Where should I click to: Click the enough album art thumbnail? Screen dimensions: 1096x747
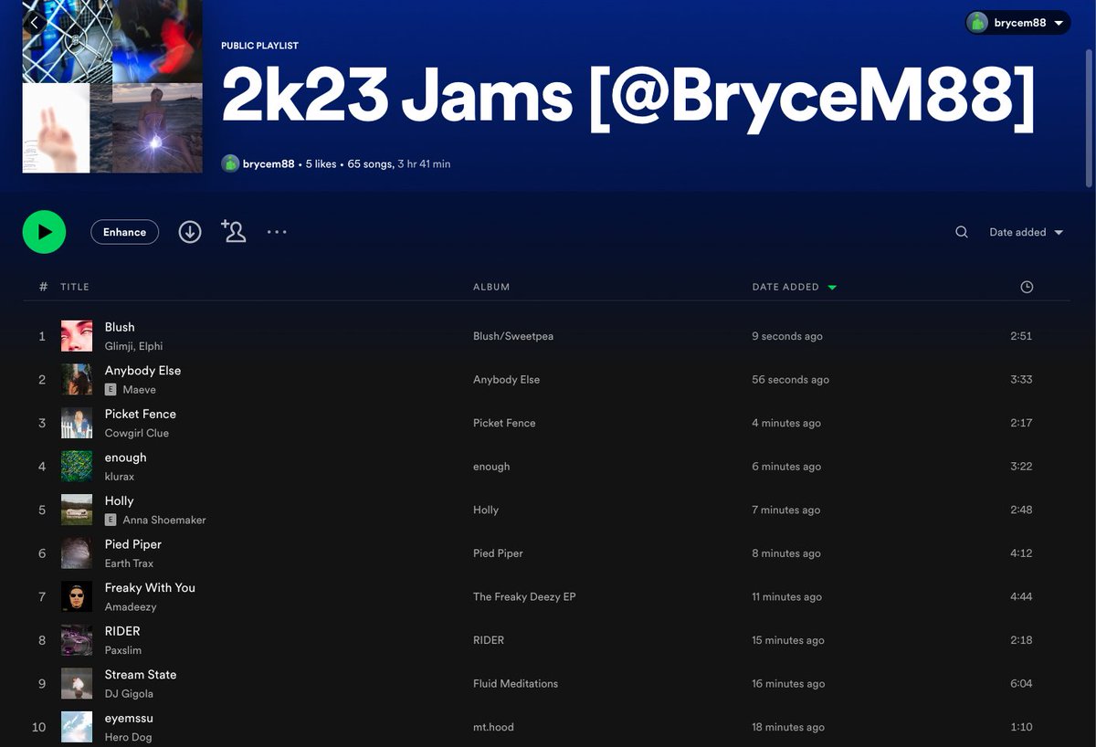(77, 467)
